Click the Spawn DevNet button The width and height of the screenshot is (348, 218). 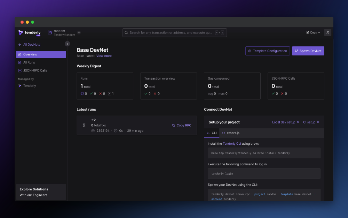point(308,51)
